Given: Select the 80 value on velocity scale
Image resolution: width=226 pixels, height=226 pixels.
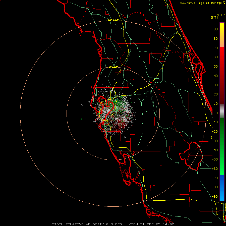Looking at the screenshot, I should [216, 39].
